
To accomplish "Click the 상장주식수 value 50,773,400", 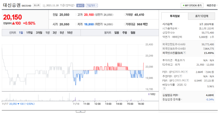I will tap(208, 33).
